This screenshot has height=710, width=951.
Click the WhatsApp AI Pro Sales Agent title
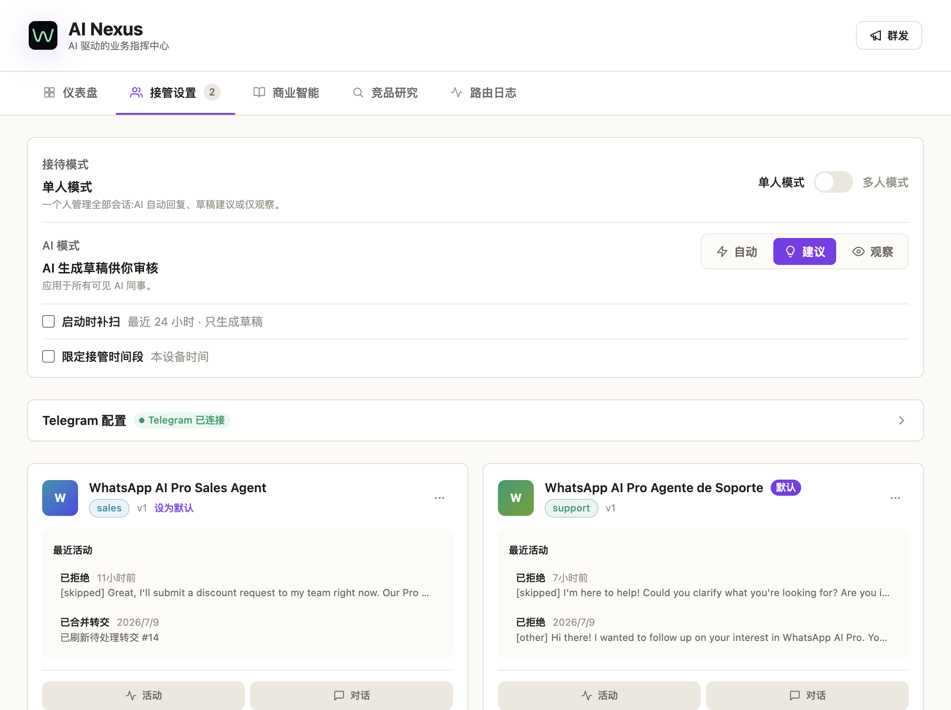(178, 487)
